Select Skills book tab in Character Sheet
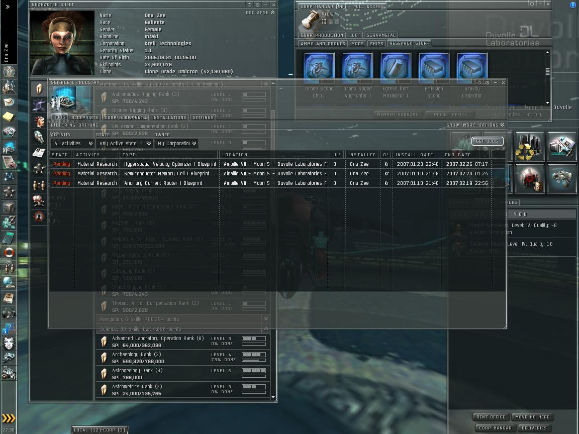Image resolution: width=579 pixels, height=434 pixels. [x=39, y=89]
